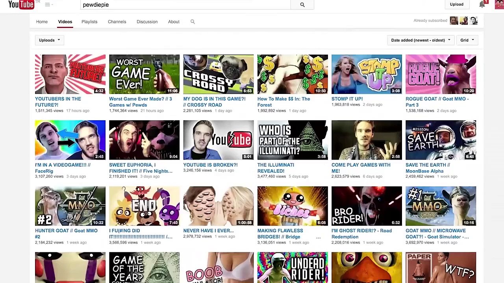The image size is (504, 283).
Task: Open Worst Game Ever thumbnail
Action: 144,74
